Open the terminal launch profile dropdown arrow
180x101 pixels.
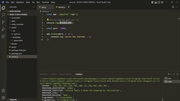click(x=171, y=74)
